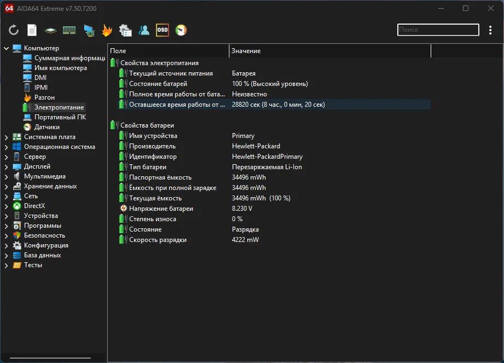Click the Значение column header
Screen dimensions: 504x363
[330, 51]
